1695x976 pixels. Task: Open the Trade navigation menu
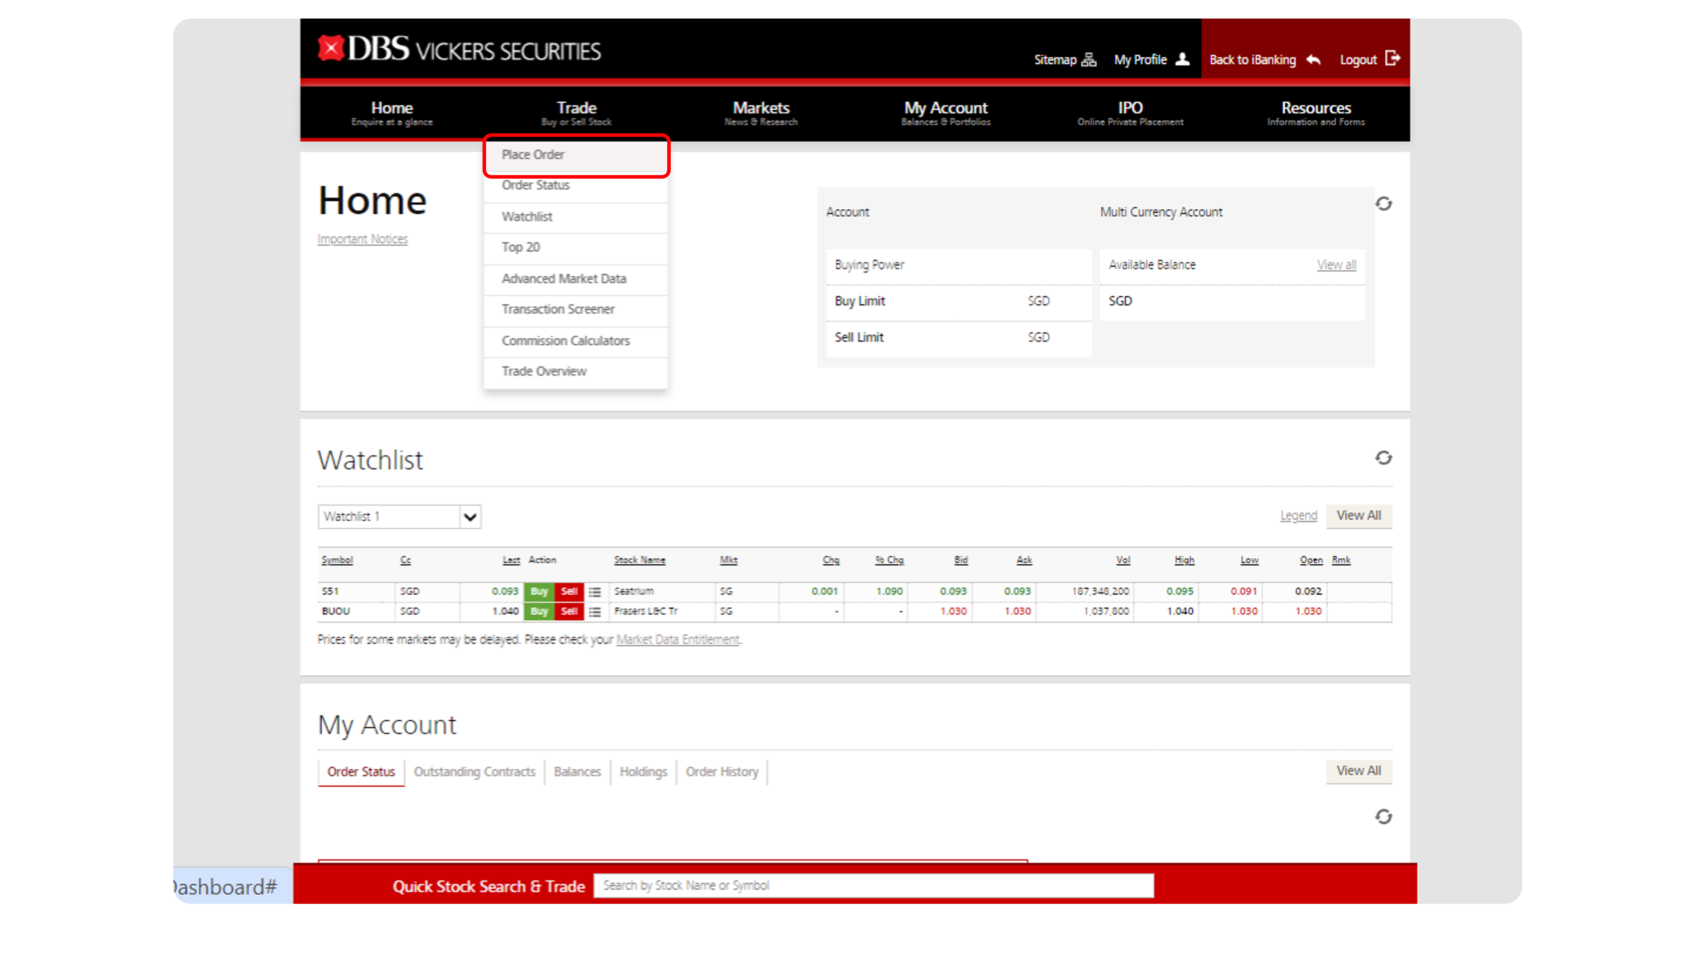576,113
